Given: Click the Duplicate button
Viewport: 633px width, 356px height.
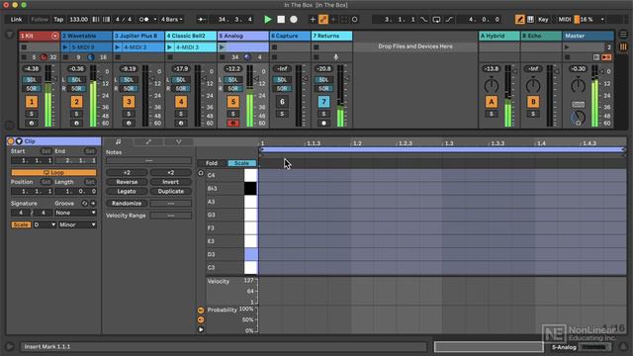Looking at the screenshot, I should 170,191.
